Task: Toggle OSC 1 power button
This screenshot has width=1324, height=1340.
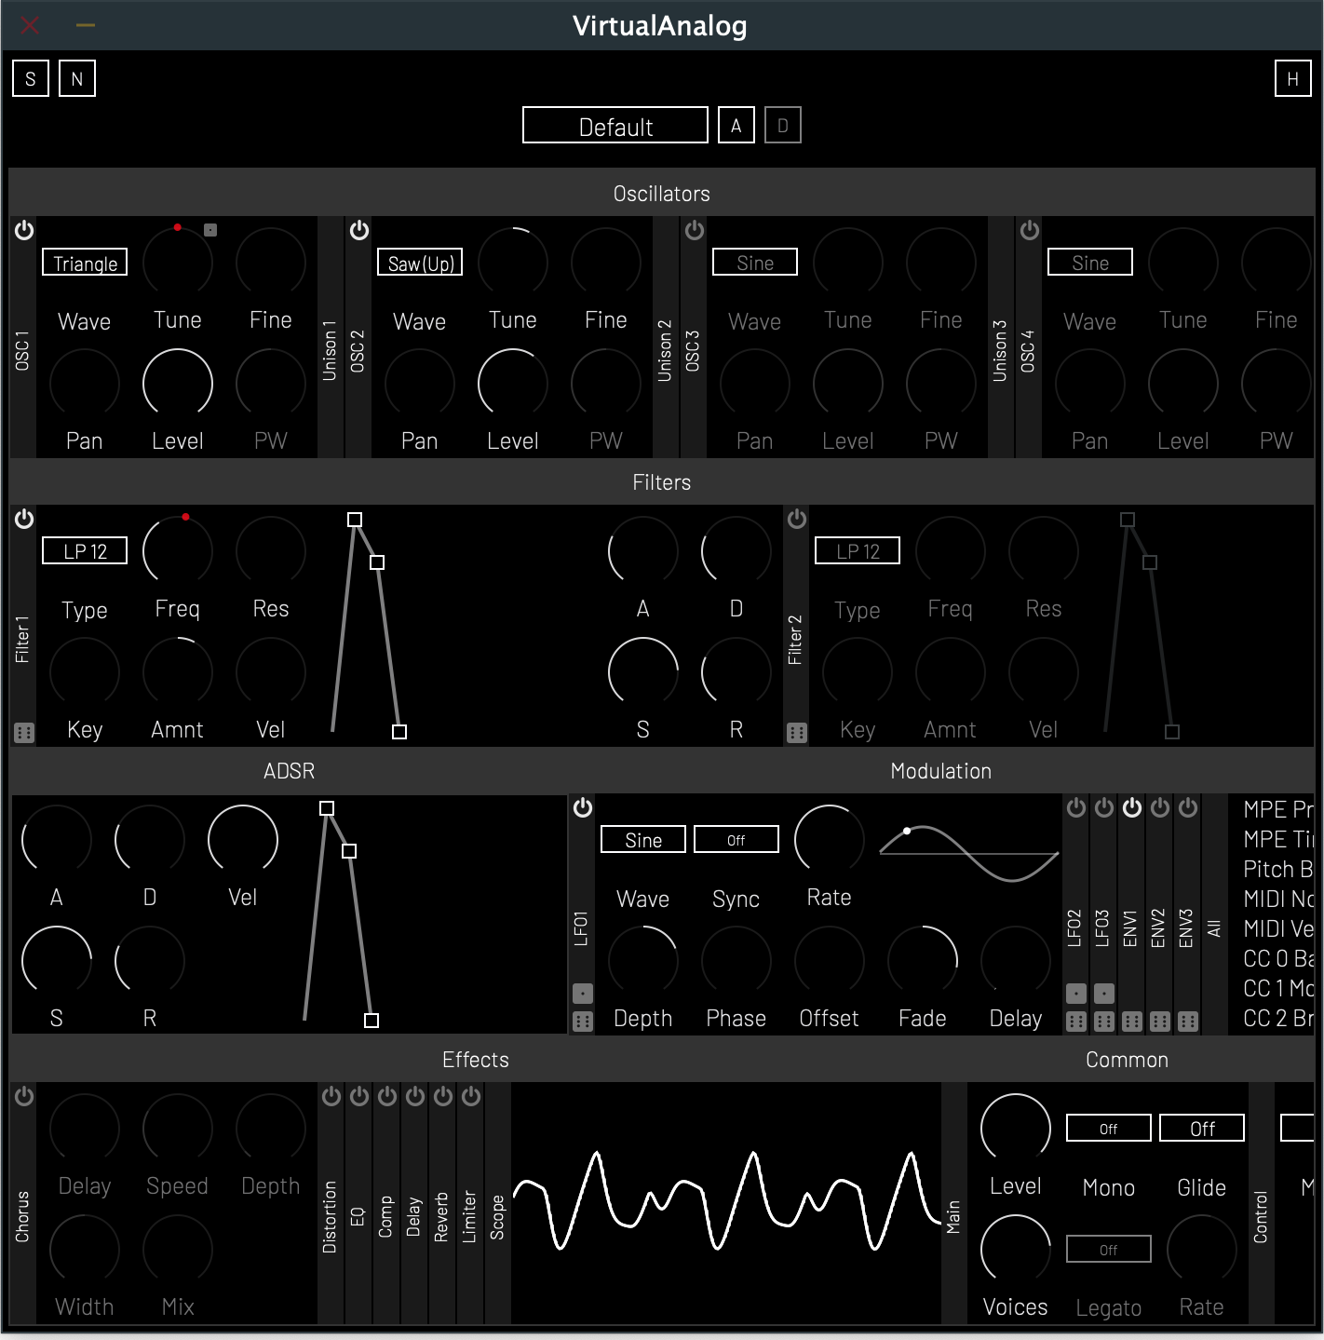Action: [24, 230]
